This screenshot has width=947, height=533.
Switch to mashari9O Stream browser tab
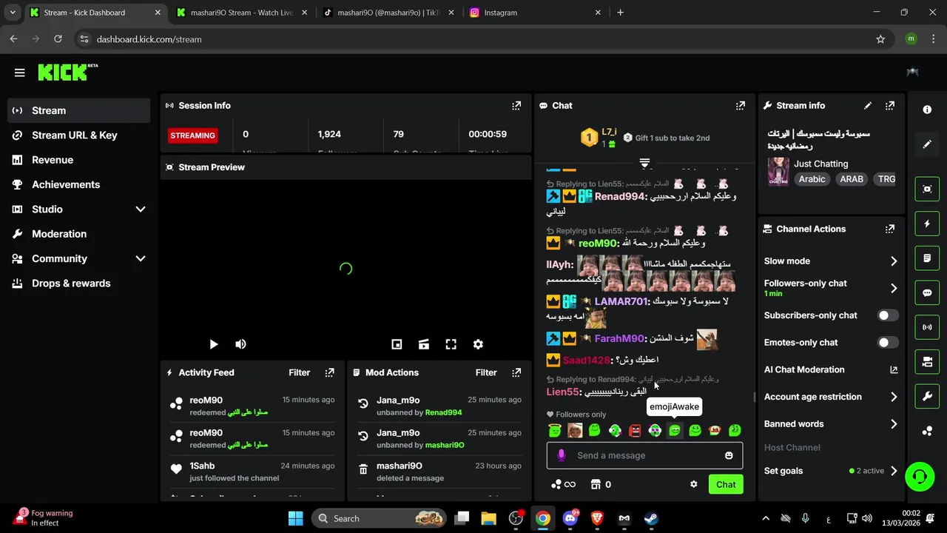(241, 13)
